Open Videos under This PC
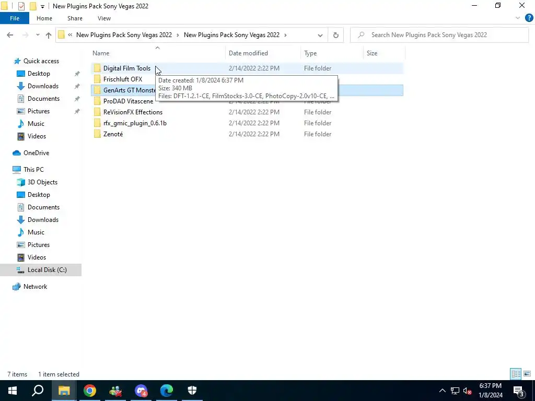This screenshot has width=535, height=401. (37, 257)
